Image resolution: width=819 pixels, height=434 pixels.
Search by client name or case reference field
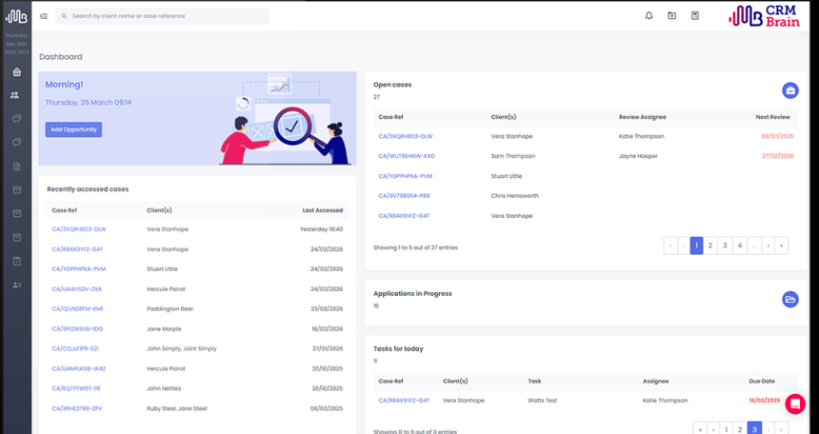tap(162, 16)
